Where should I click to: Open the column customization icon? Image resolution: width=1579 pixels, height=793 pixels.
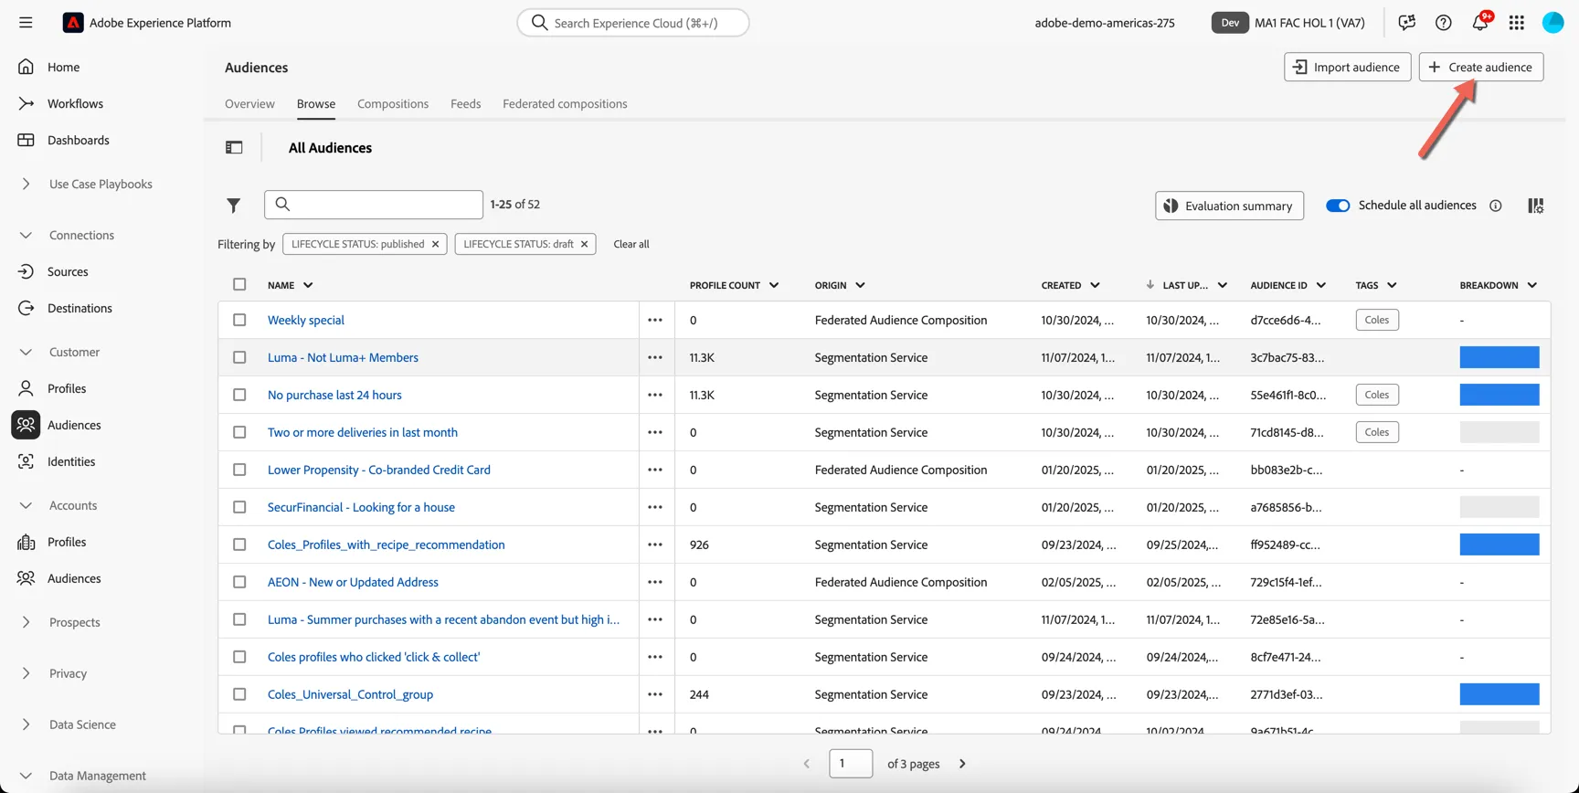[x=1535, y=206]
